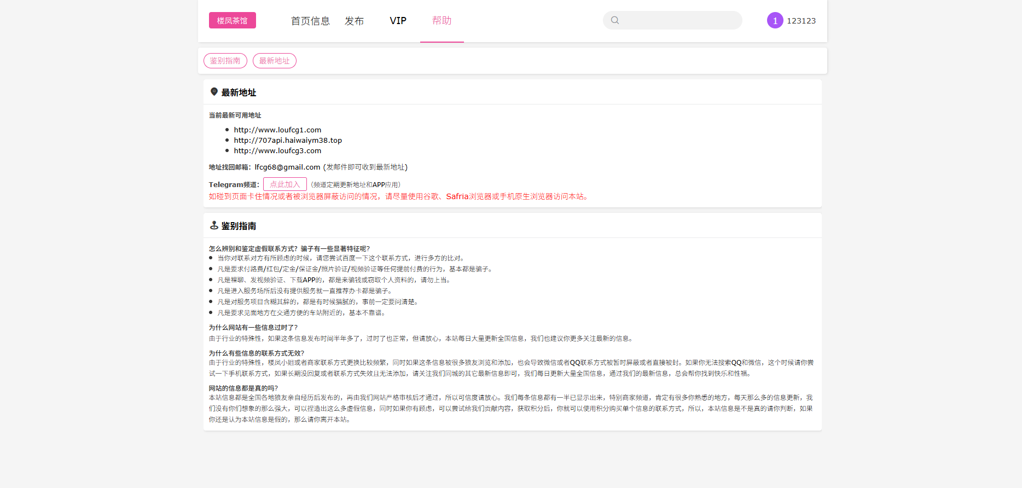Select the 最新地址 pill button
The height and width of the screenshot is (488, 1022).
(x=274, y=61)
